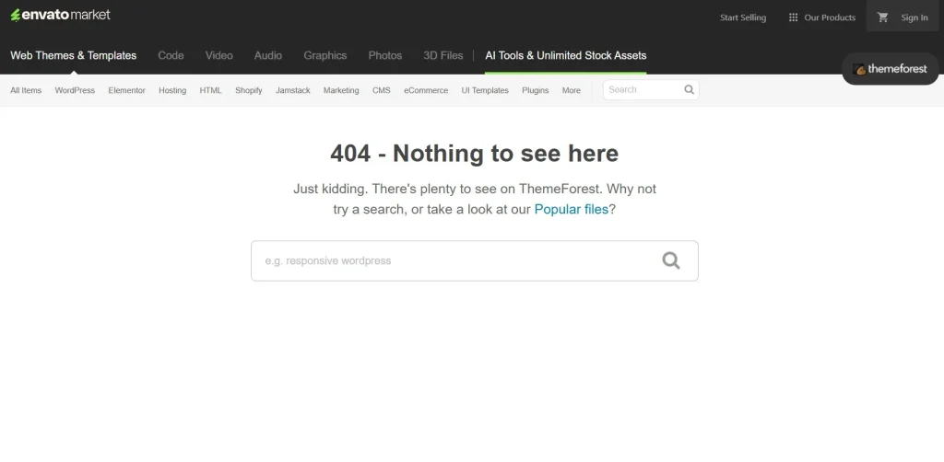The height and width of the screenshot is (462, 944).
Task: Open the shopping cart icon
Action: pyautogui.click(x=882, y=17)
